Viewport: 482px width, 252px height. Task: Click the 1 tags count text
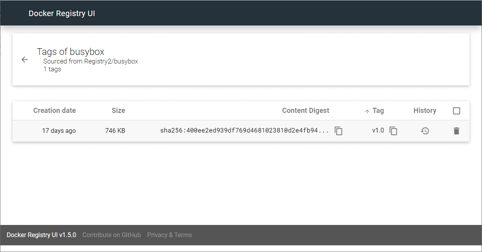click(x=52, y=69)
